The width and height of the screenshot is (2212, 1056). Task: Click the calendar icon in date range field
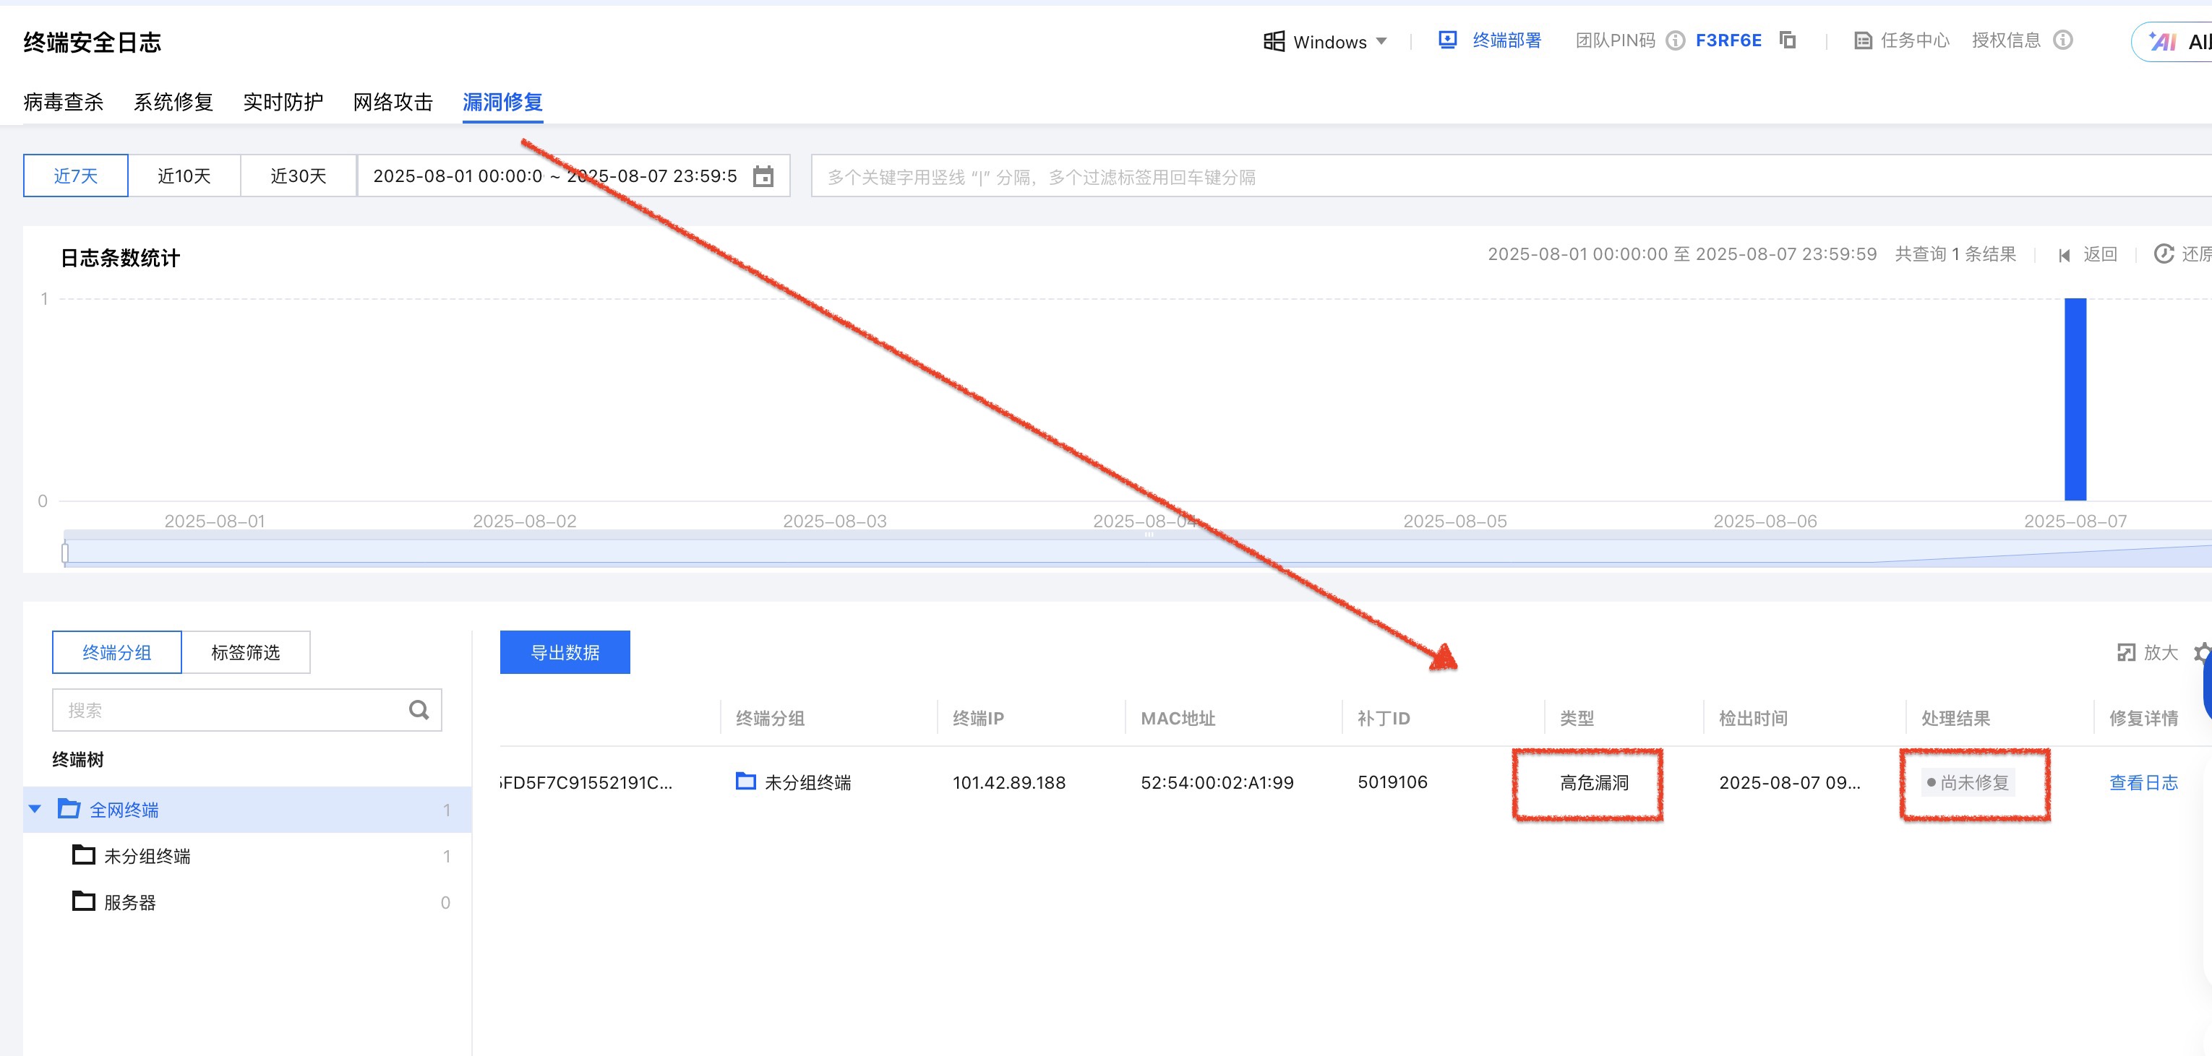763,177
